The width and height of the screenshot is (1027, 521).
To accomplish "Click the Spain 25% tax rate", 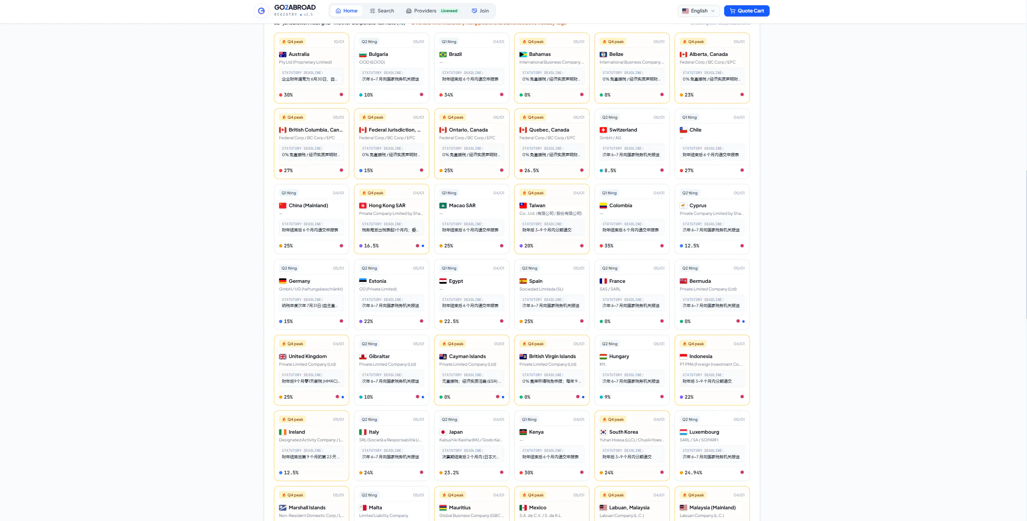I will click(x=528, y=321).
